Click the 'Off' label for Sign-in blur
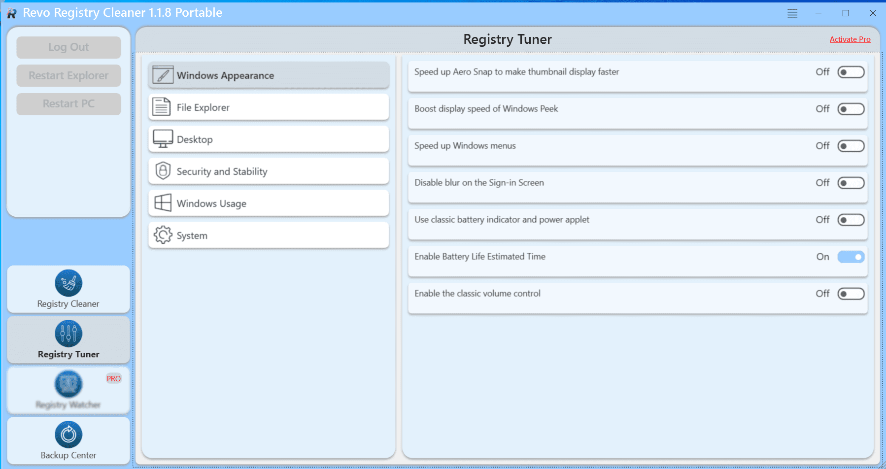This screenshot has width=886, height=469. pyautogui.click(x=822, y=183)
